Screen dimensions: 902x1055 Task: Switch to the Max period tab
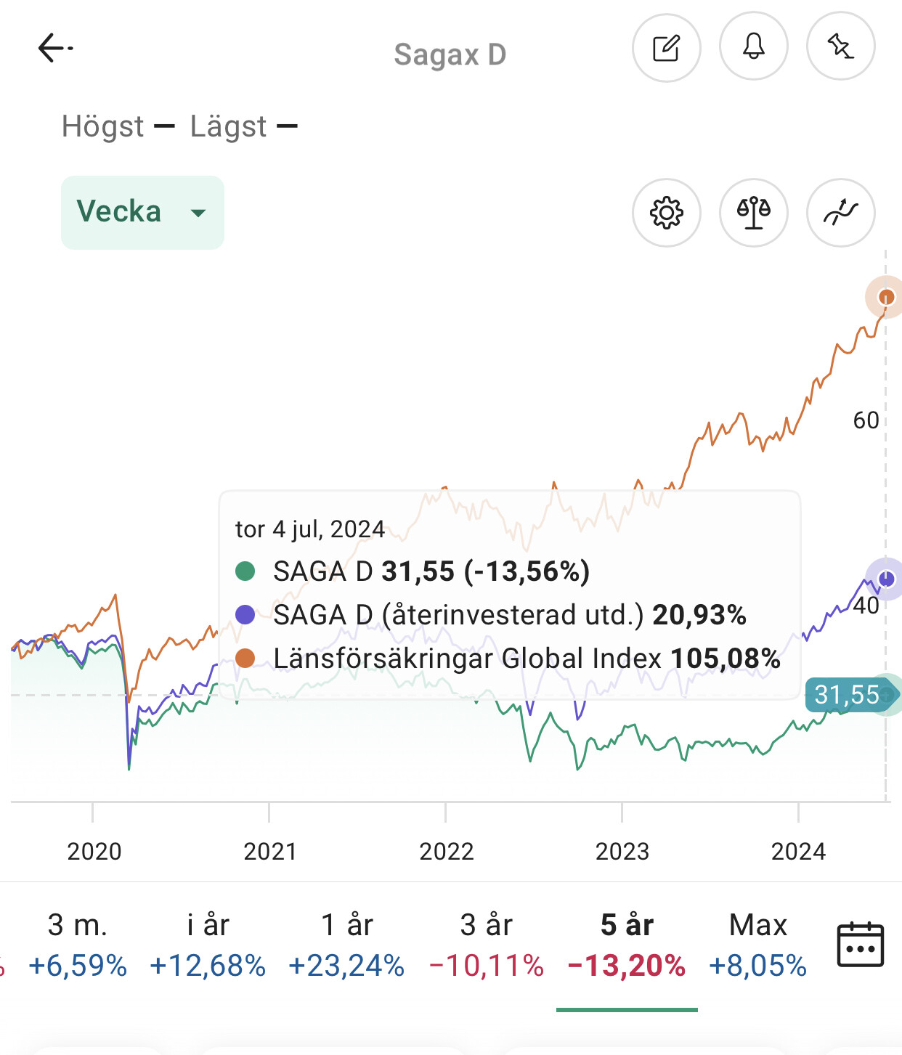(x=757, y=945)
